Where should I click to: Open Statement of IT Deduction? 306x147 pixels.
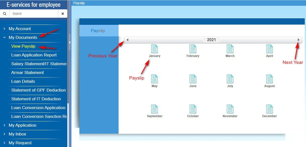36,99
